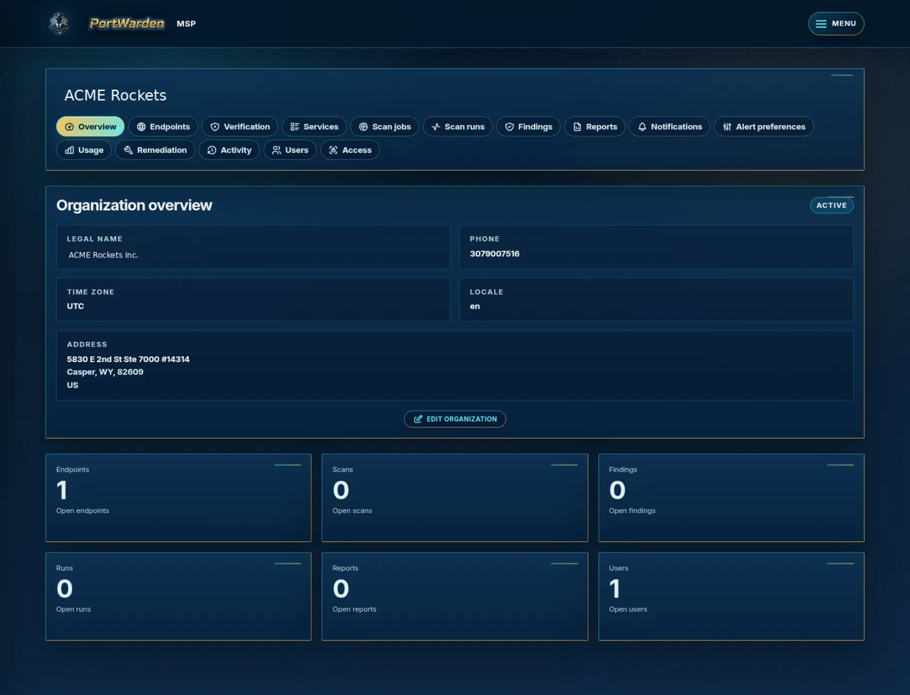The height and width of the screenshot is (695, 910).
Task: Click the Organization overview heading
Action: click(x=134, y=205)
